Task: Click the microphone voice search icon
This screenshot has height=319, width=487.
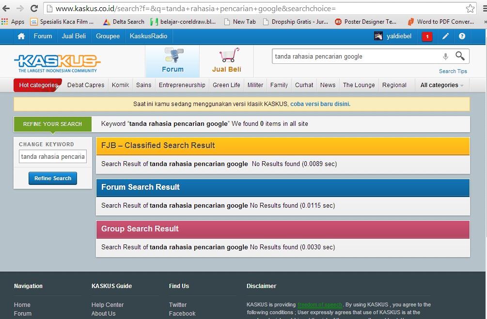Action: click(x=445, y=57)
